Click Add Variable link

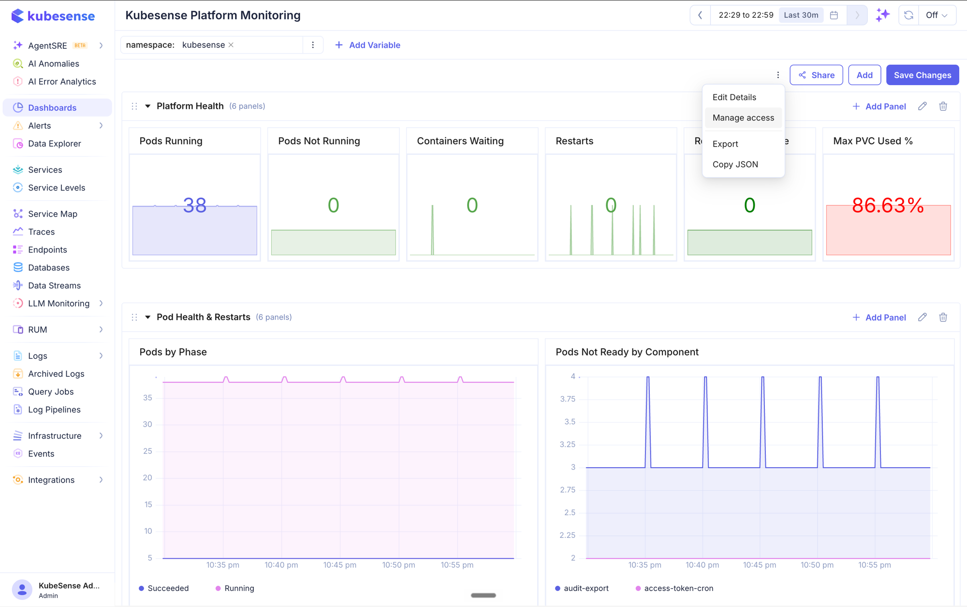(x=367, y=45)
